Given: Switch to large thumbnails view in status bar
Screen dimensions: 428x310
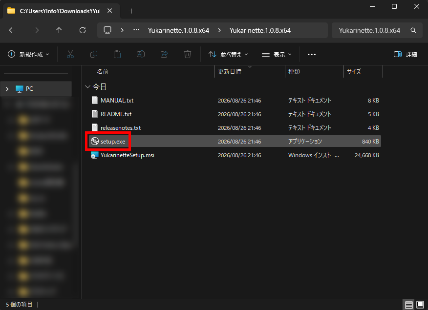Looking at the screenshot, I should click(420, 305).
